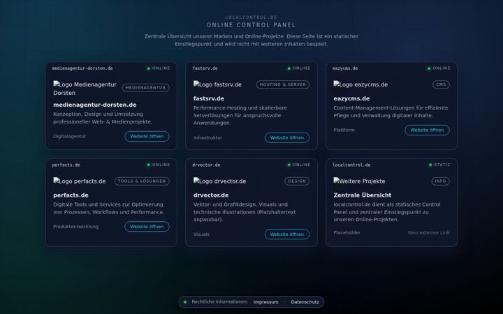This screenshot has height=314, width=503.
Task: Click the bold fastsrv.de card title
Action: point(208,98)
